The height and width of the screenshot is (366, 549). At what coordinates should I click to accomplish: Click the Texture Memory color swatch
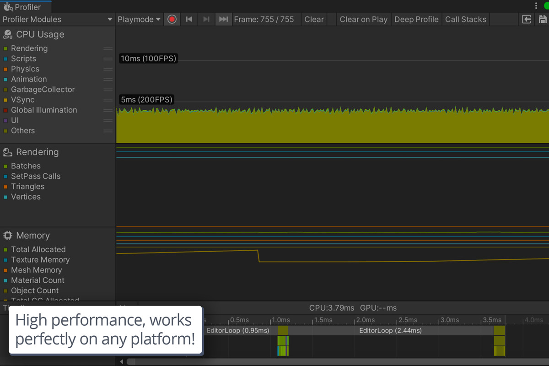(x=5, y=260)
